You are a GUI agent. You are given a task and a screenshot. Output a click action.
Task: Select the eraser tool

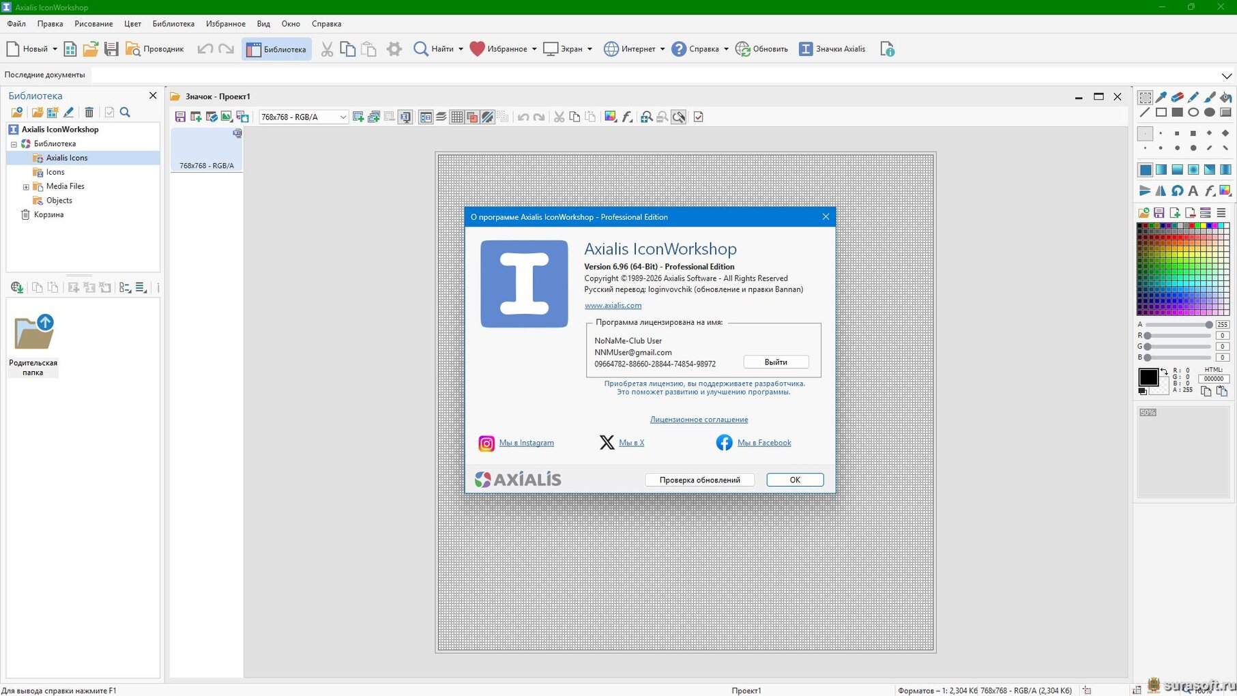(x=1177, y=97)
